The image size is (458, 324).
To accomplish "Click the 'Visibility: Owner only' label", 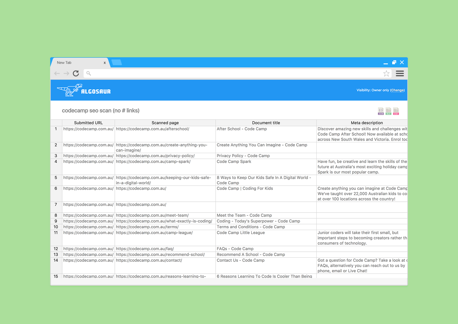I will [373, 90].
